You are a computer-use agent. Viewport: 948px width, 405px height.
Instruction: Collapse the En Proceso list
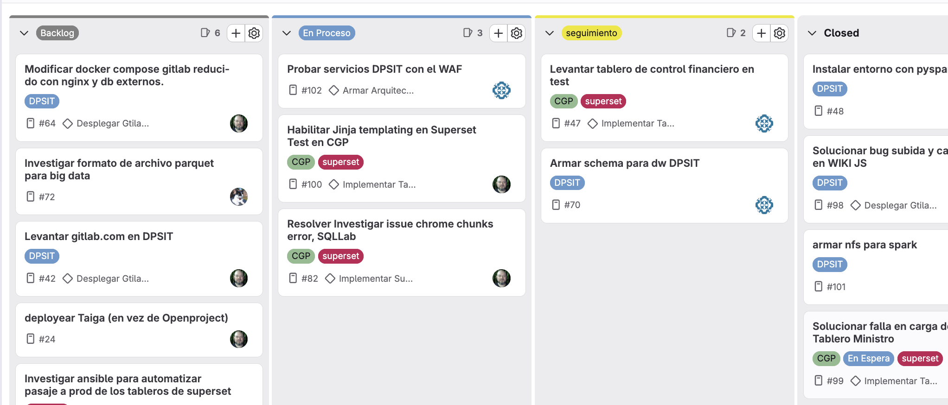pyautogui.click(x=287, y=33)
